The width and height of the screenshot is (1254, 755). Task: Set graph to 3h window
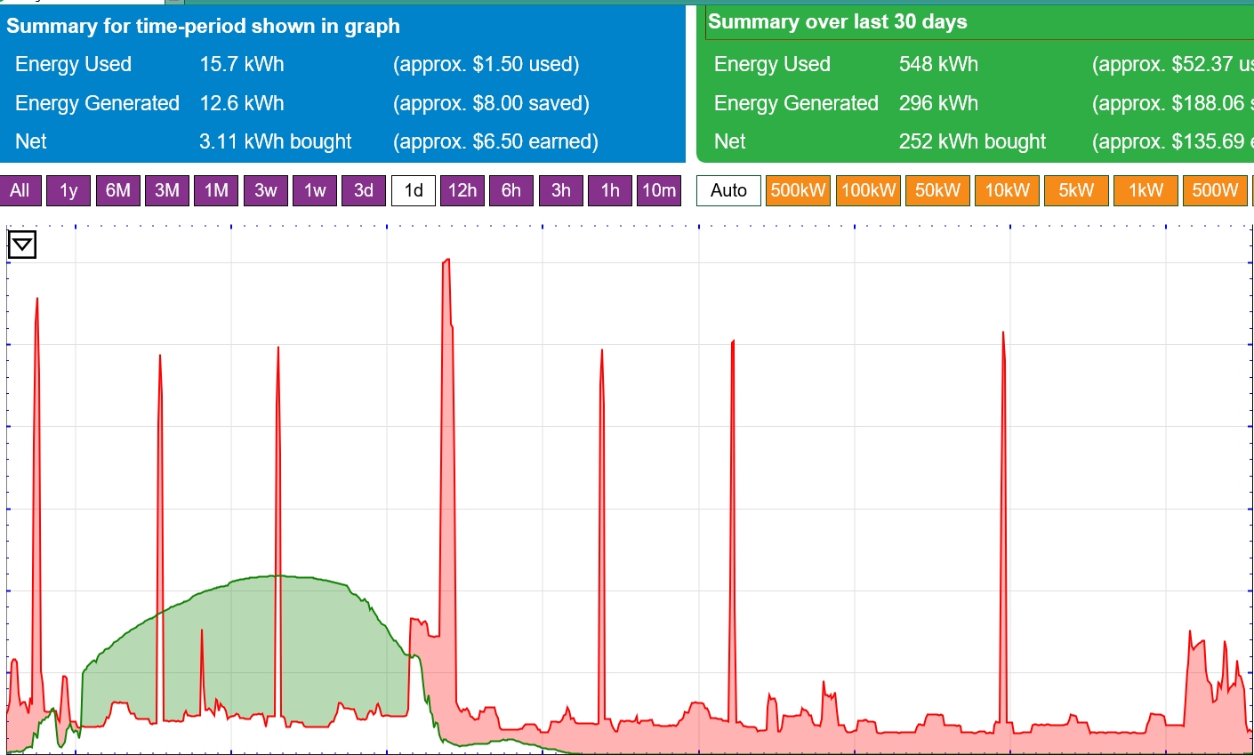tap(561, 190)
